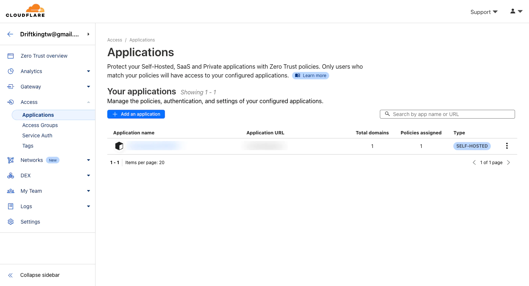Click the Application URL column header
Image resolution: width=529 pixels, height=286 pixels.
coord(265,133)
